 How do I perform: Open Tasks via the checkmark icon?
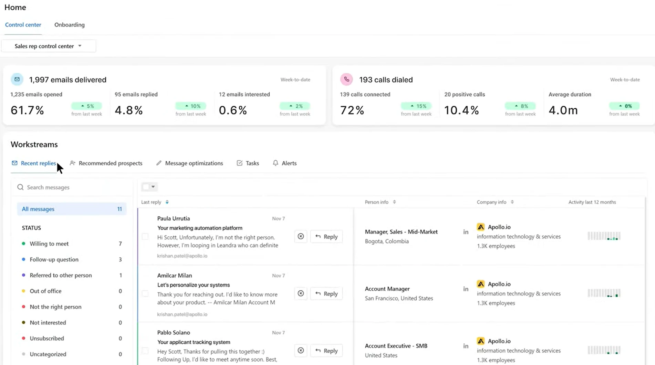click(240, 163)
